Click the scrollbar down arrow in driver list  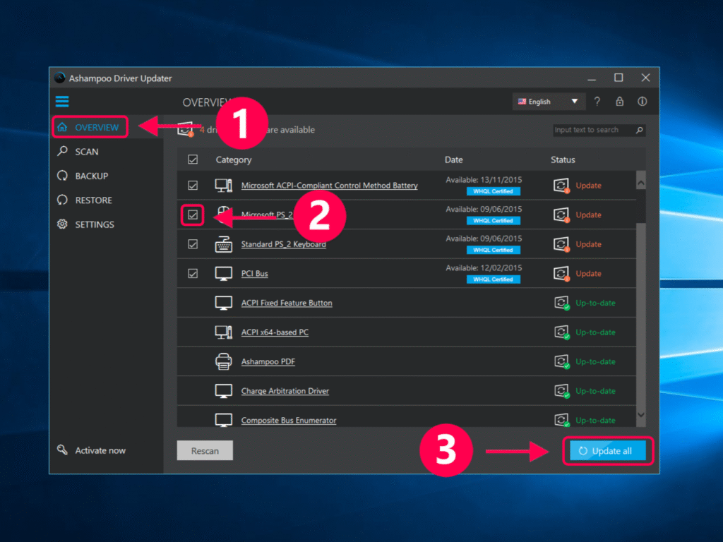(640, 415)
